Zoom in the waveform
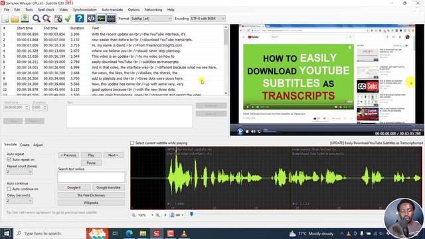425x239 pixels. coord(157,215)
